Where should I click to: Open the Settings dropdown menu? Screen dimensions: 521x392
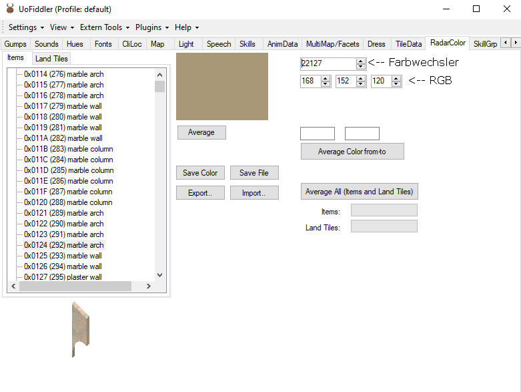[x=26, y=27]
